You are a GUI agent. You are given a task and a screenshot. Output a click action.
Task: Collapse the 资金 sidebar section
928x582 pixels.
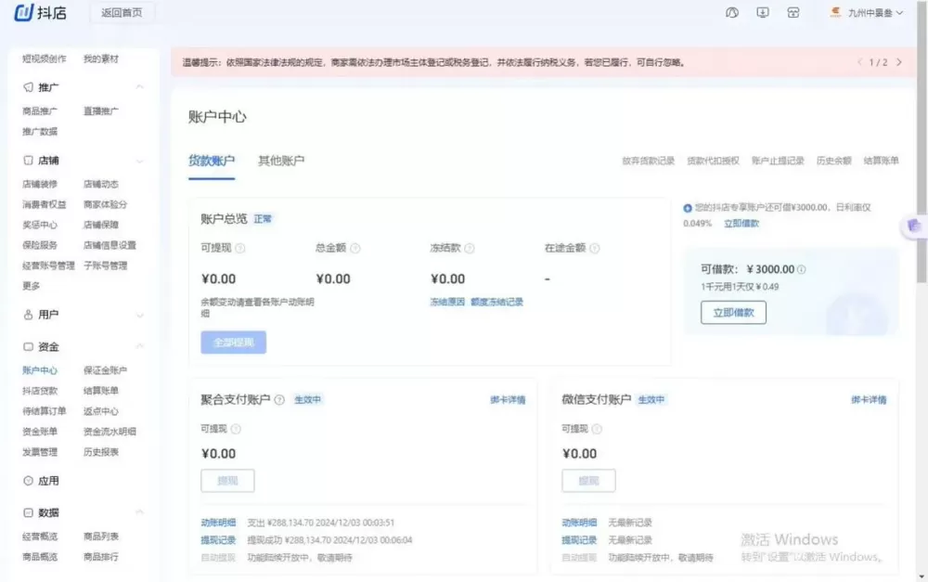tap(140, 346)
